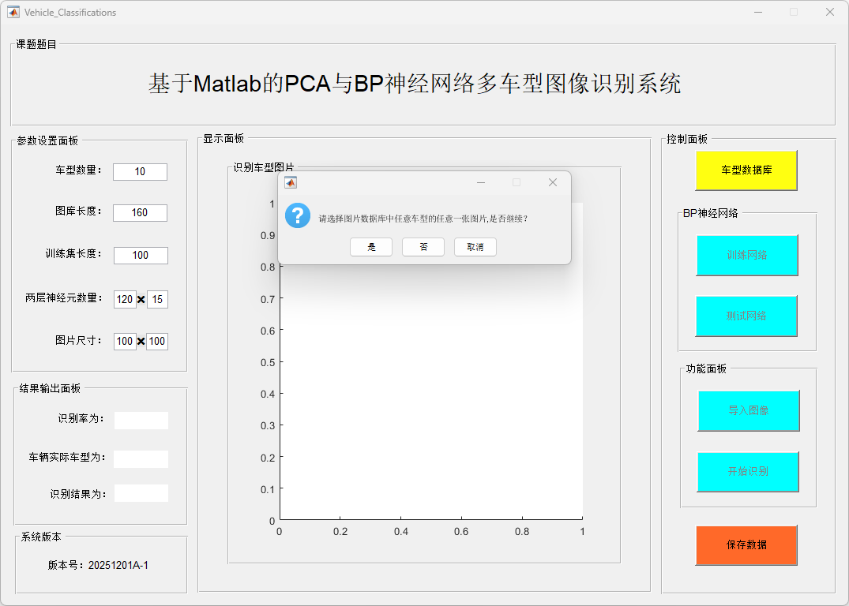Click the 取消 button in the dialog
Viewport: 849px width, 606px height.
pos(475,247)
